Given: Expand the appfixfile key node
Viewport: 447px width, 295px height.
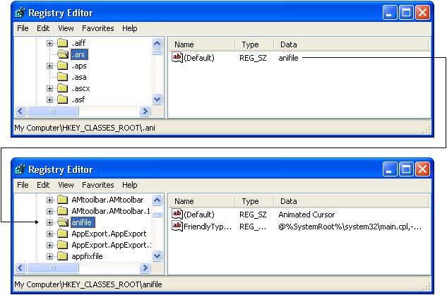Looking at the screenshot, I should [x=50, y=256].
